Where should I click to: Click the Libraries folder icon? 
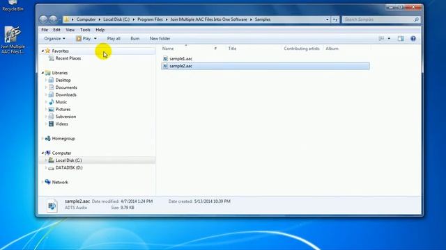(x=48, y=73)
